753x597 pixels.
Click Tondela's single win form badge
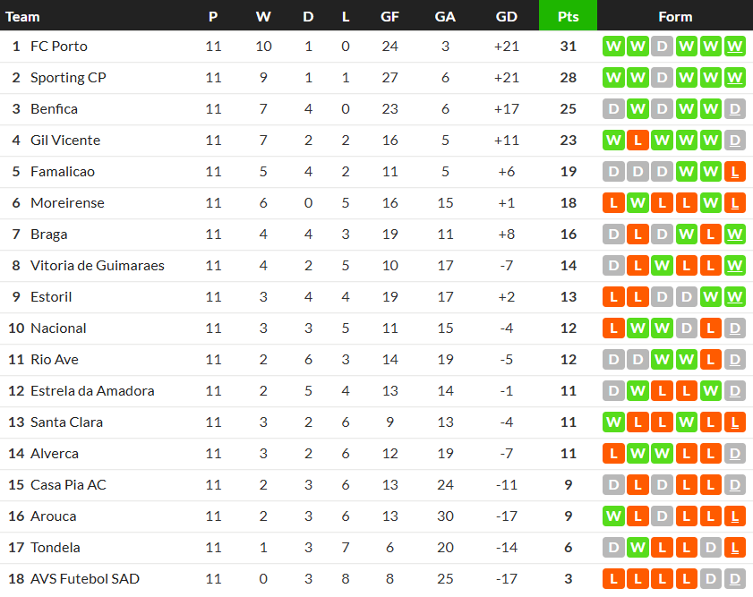point(637,548)
